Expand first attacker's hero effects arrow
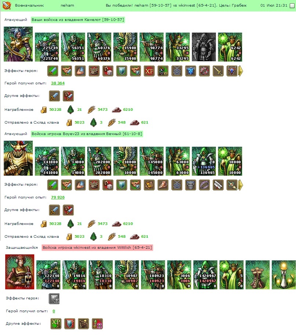The image size is (296, 335). pyautogui.click(x=241, y=71)
